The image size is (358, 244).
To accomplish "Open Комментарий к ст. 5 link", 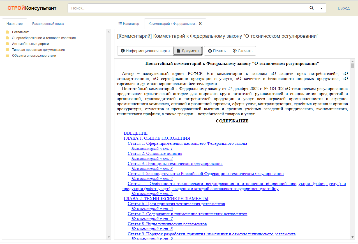I will coord(152,194).
